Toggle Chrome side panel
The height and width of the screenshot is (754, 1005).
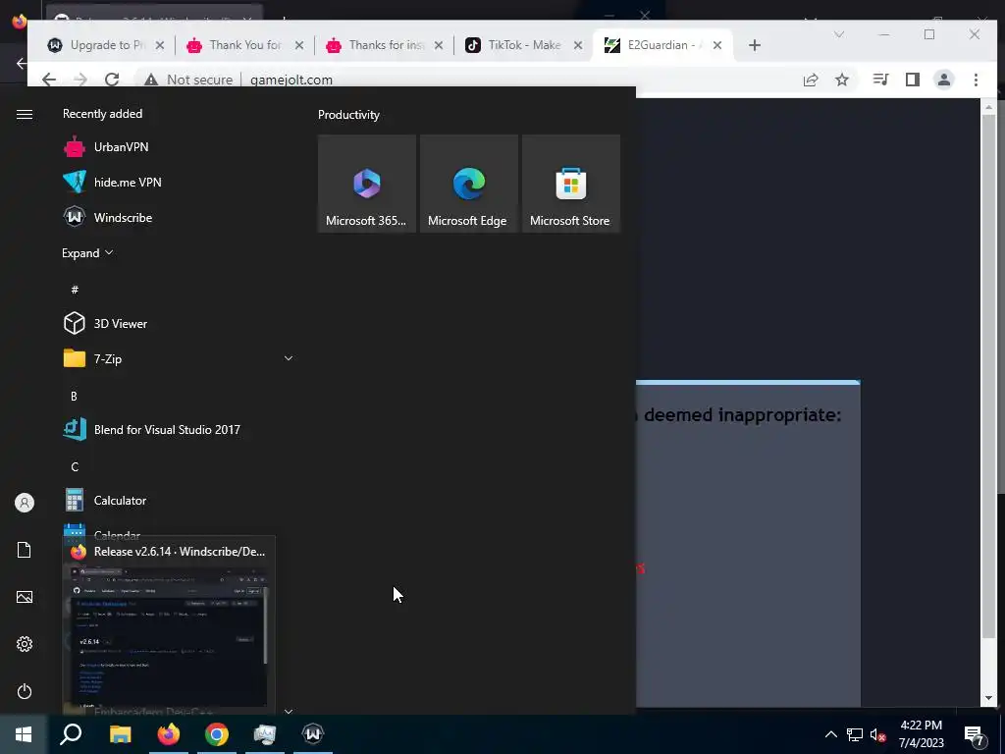click(912, 80)
